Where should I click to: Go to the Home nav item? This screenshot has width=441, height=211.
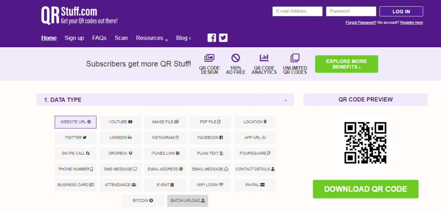click(x=49, y=38)
